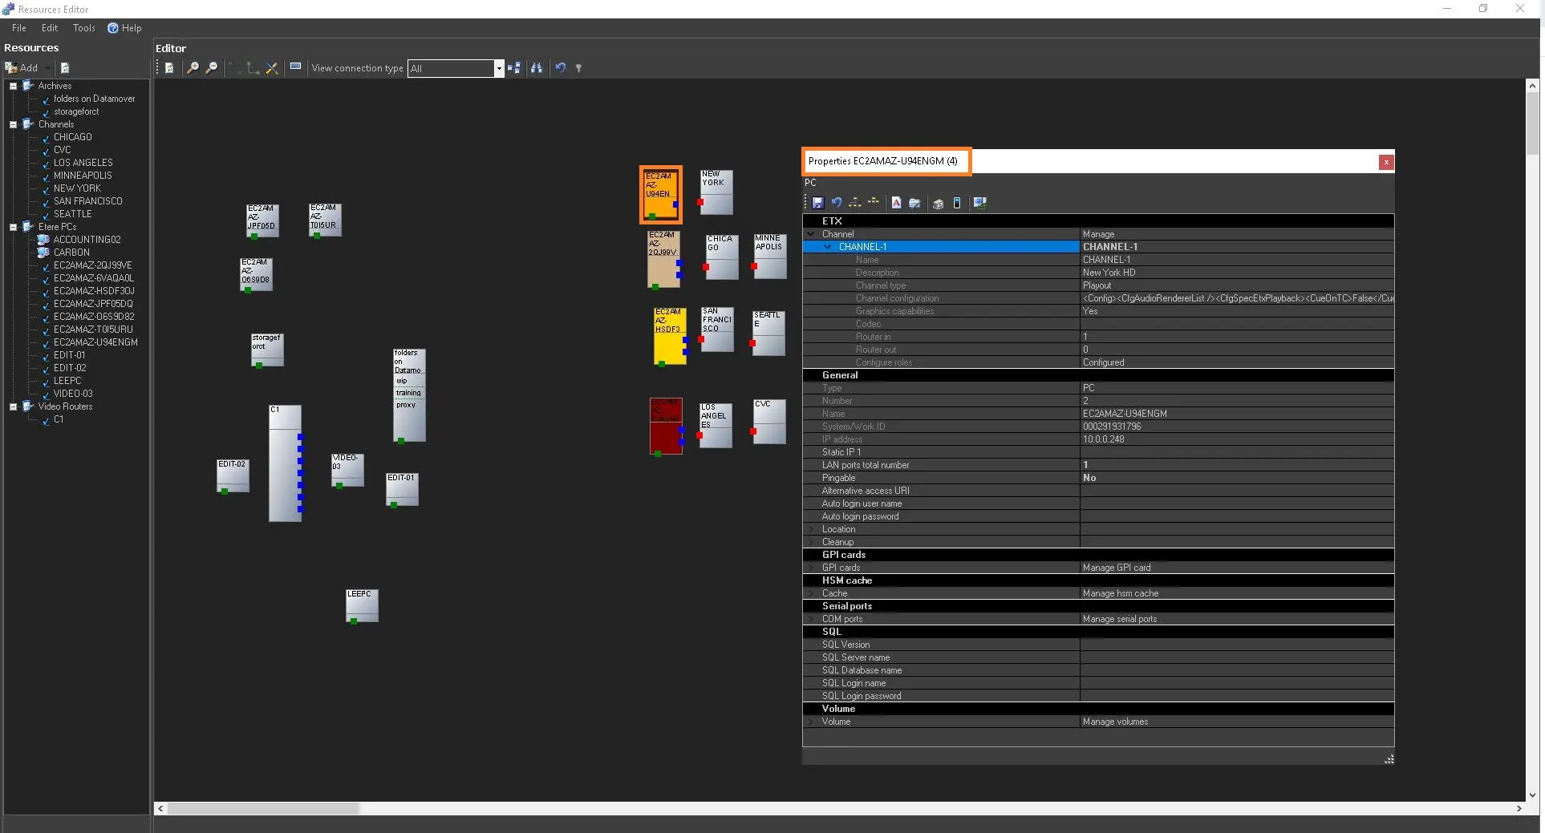This screenshot has width=1545, height=833.
Task: Toggle the checkmark beside CHICAGO channel
Action: pos(46,138)
